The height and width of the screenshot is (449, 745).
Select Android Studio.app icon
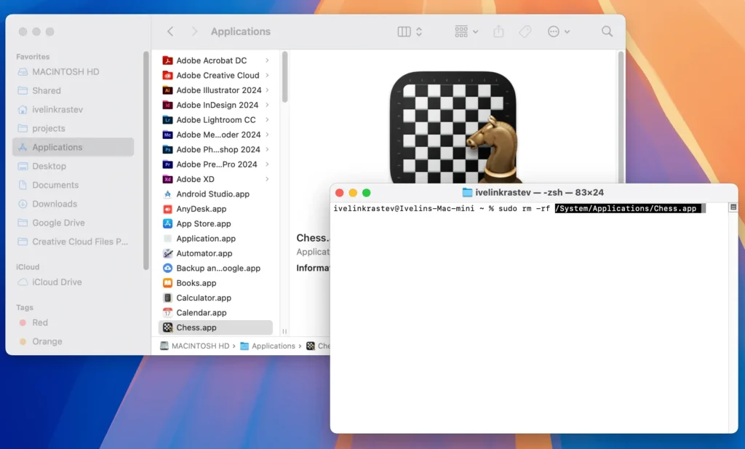coord(167,194)
